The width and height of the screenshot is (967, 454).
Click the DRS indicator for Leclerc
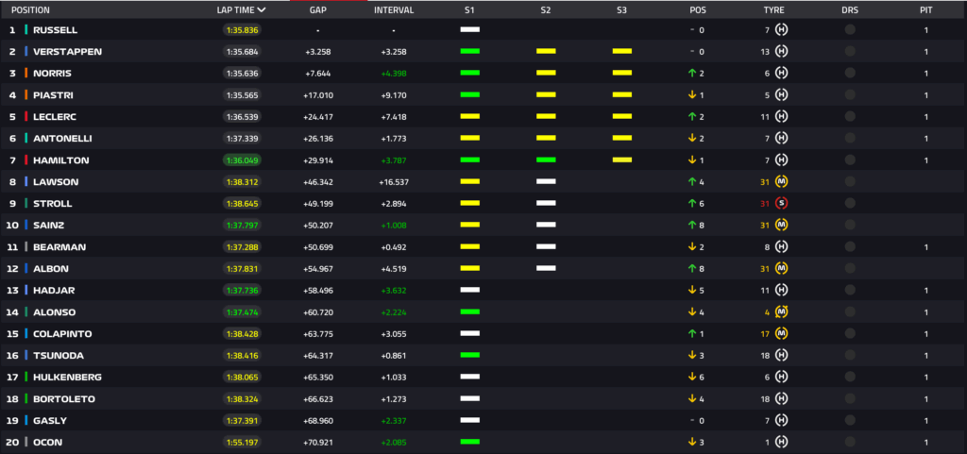point(850,117)
